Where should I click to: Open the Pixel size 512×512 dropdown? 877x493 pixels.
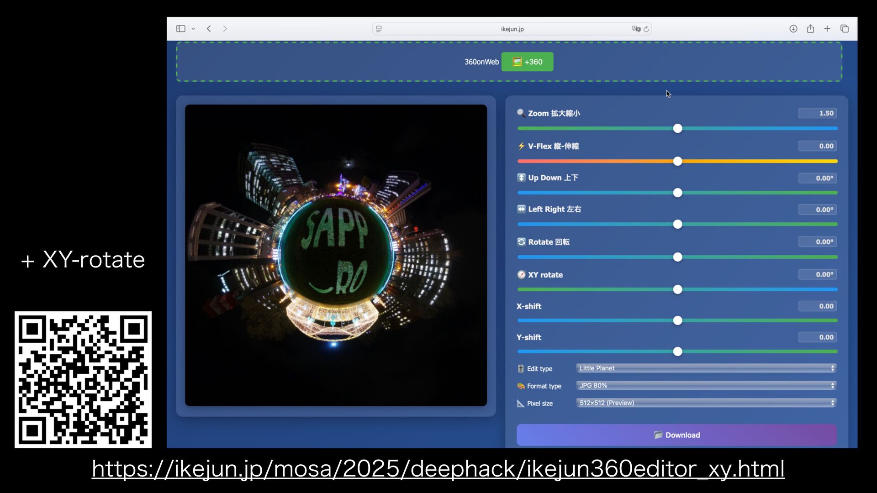pos(706,403)
